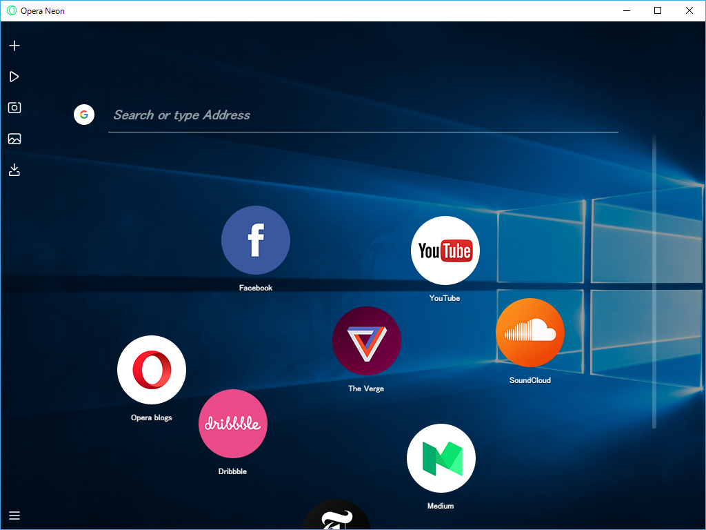Open the Medium speed dial bubble

click(x=441, y=458)
